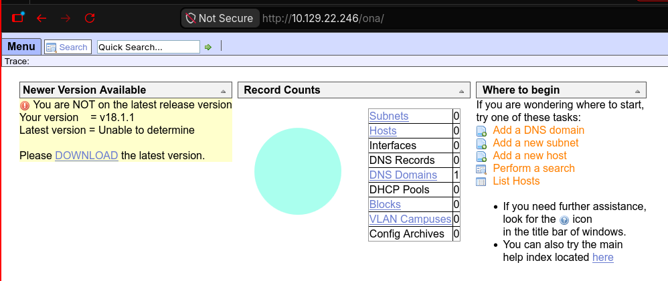The image size is (668, 281).
Task: Click the 'Your version = v18.1.1' text
Action: (x=77, y=118)
